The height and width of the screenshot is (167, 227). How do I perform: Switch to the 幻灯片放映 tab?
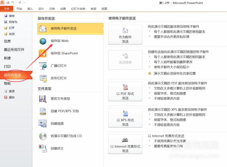coord(78,9)
